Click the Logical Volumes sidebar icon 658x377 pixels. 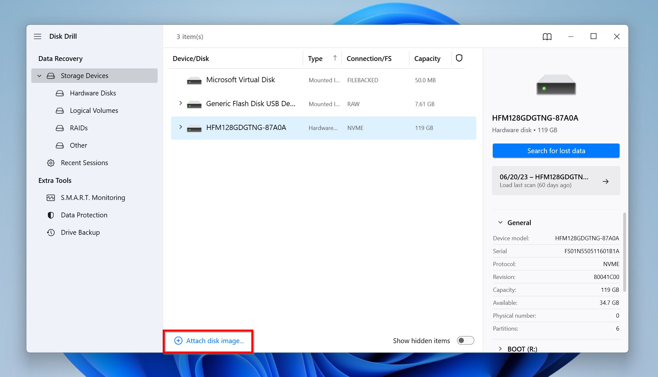(59, 110)
